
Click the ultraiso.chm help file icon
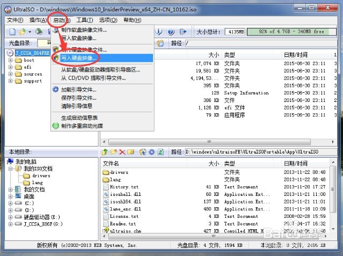pyautogui.click(x=106, y=230)
